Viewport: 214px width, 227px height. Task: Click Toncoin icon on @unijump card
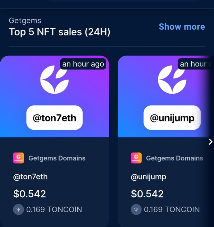[x=136, y=209]
